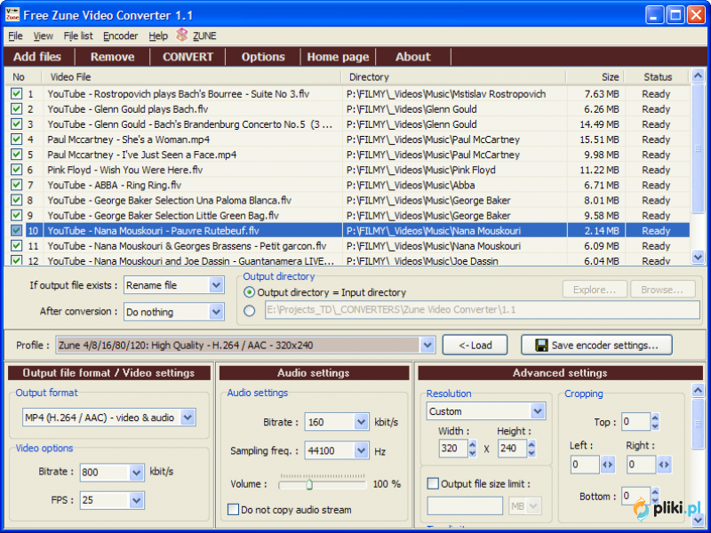Open video Bitrate dropdown
The width and height of the screenshot is (711, 533).
pos(137,473)
